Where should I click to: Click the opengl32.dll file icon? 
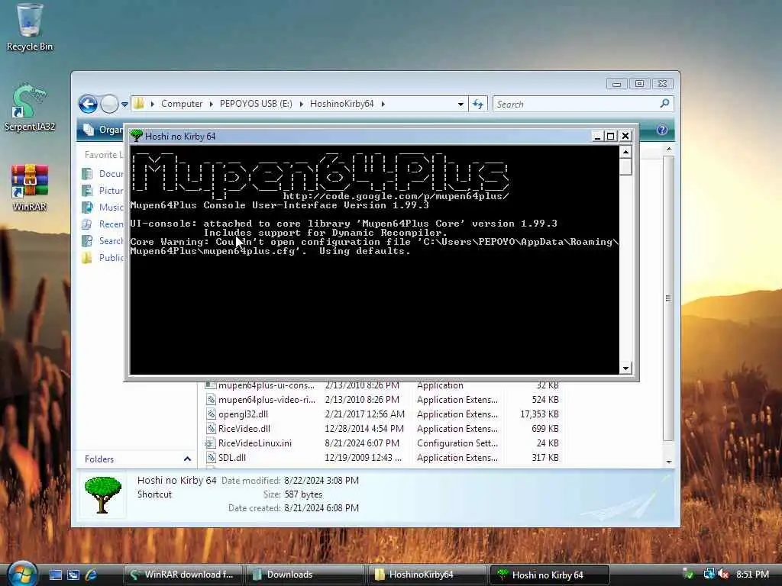[211, 414]
